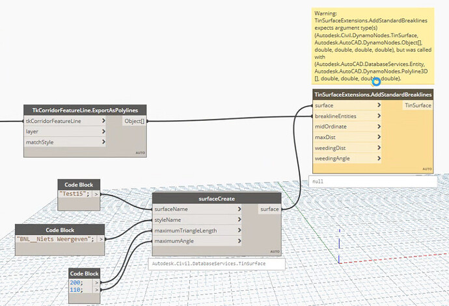Click the null preview bubble
Image resolution: width=449 pixels, height=306 pixels.
373,181
